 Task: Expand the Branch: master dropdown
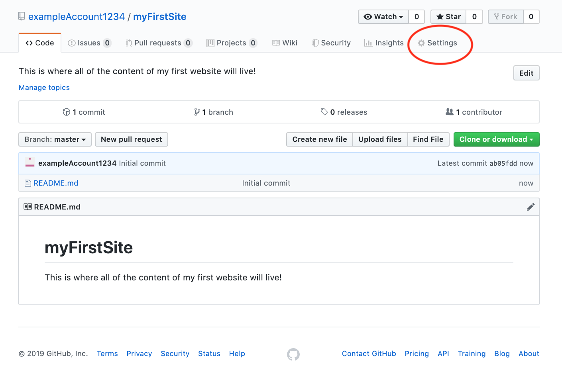[x=55, y=139]
